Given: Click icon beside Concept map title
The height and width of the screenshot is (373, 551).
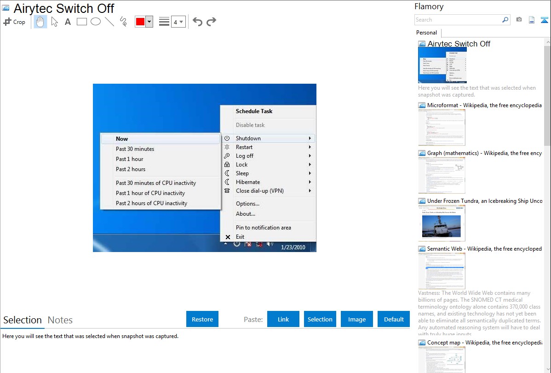Looking at the screenshot, I should [422, 342].
